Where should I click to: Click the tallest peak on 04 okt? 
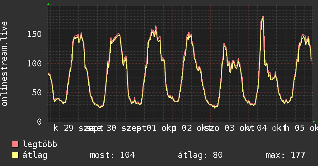point(263,17)
